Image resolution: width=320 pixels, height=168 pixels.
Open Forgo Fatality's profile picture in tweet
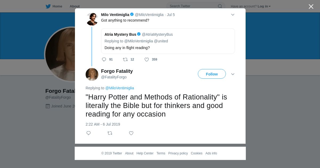(x=92, y=74)
